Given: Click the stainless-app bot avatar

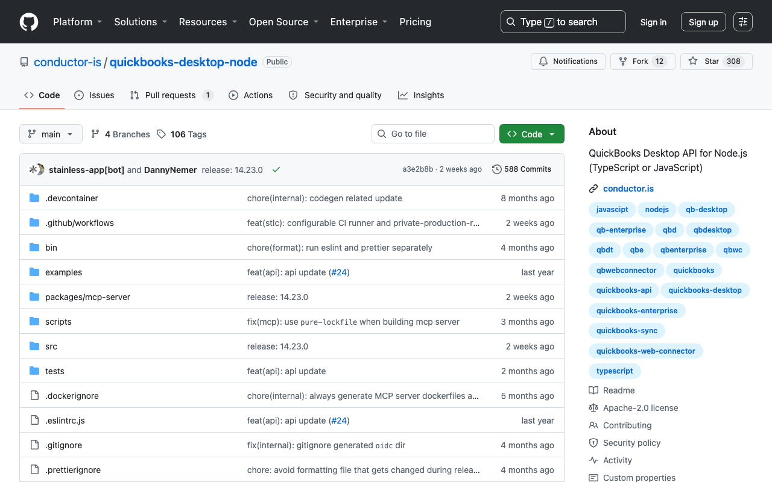Looking at the screenshot, I should pyautogui.click(x=34, y=169).
